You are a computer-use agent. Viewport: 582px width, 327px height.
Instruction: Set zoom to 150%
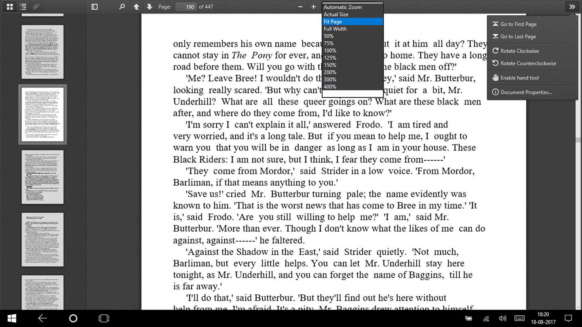(352, 65)
